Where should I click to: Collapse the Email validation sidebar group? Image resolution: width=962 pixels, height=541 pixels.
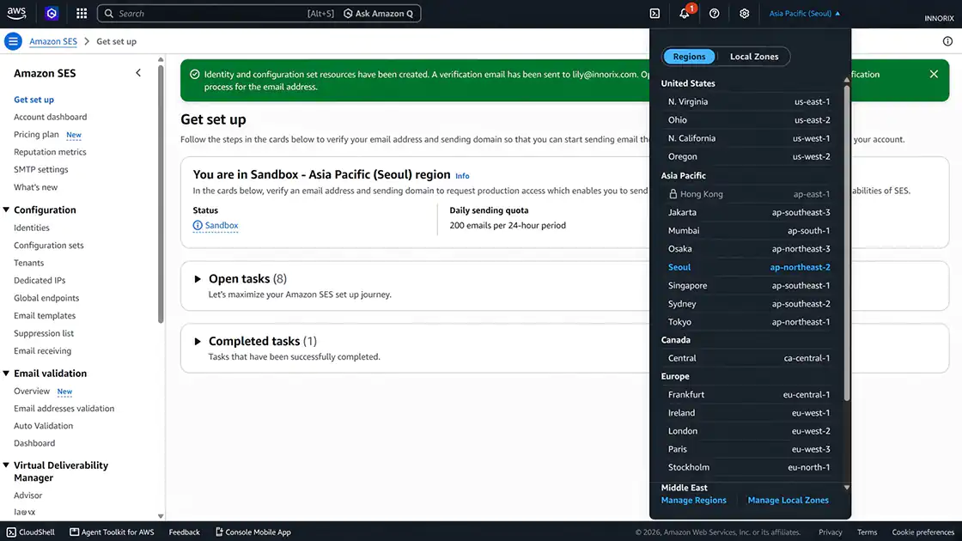coord(6,373)
